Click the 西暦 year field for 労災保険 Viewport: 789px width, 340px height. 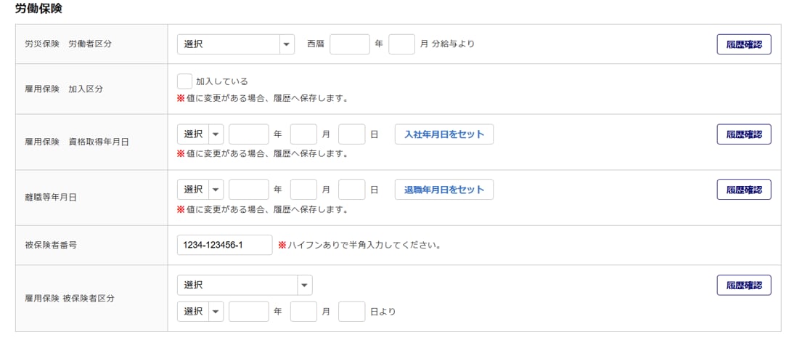pyautogui.click(x=350, y=44)
